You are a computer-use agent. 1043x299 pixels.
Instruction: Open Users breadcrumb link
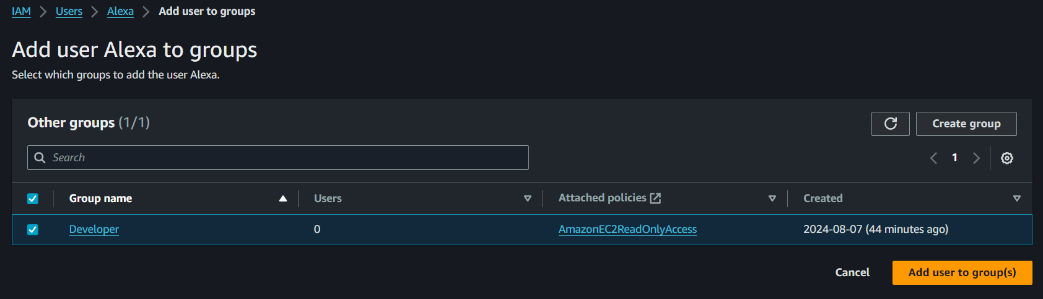click(x=69, y=11)
